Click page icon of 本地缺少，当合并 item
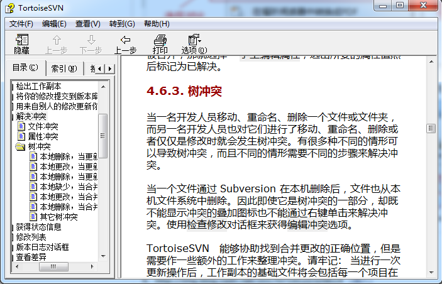The height and width of the screenshot is (284, 442). 33,187
